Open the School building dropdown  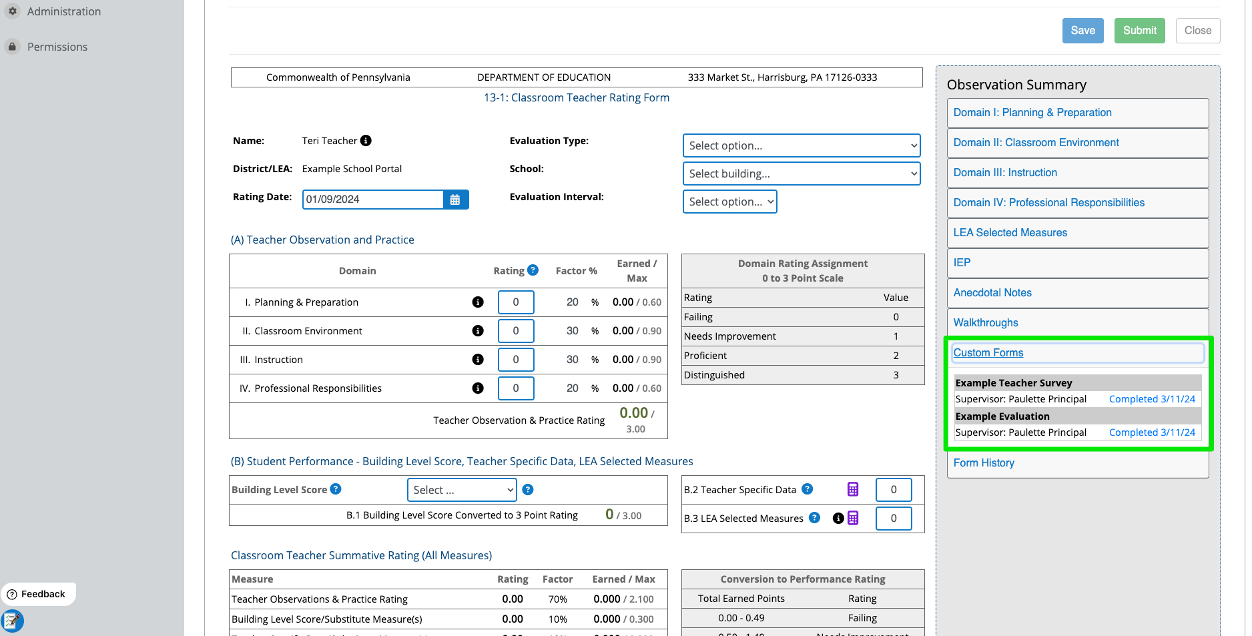coord(802,174)
